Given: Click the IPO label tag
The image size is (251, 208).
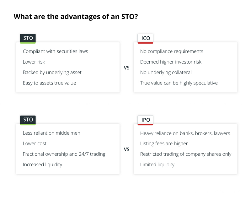Looking at the screenshot, I should 146,120.
